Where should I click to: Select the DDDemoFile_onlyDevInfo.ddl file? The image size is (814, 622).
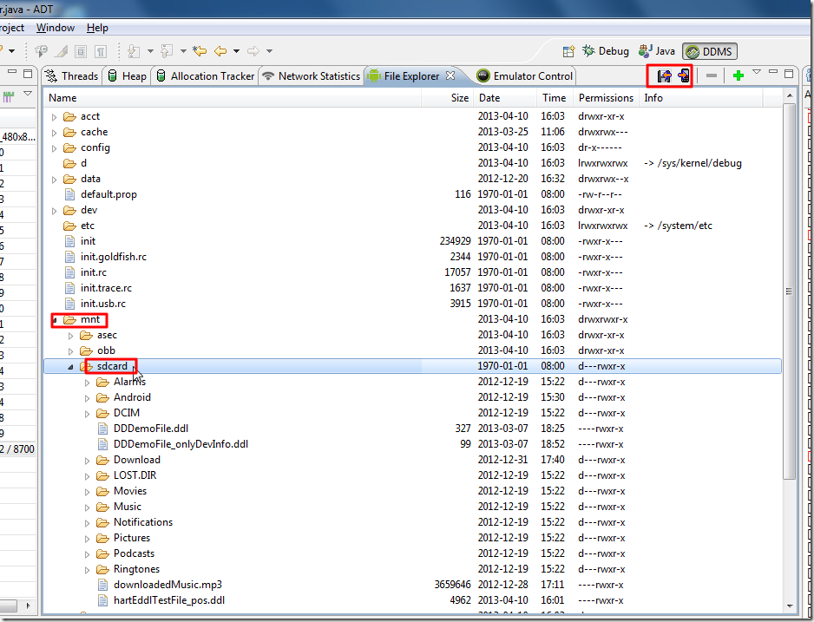pos(181,444)
